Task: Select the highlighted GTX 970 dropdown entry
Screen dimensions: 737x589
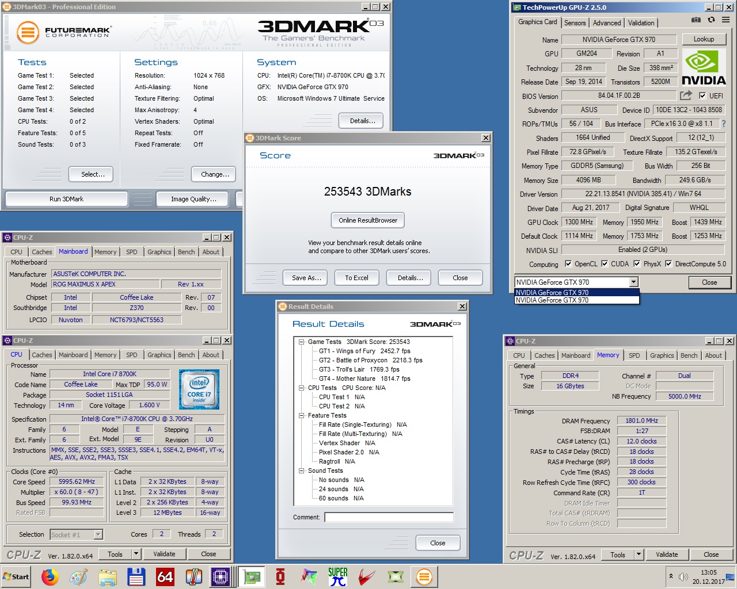Action: pos(576,292)
